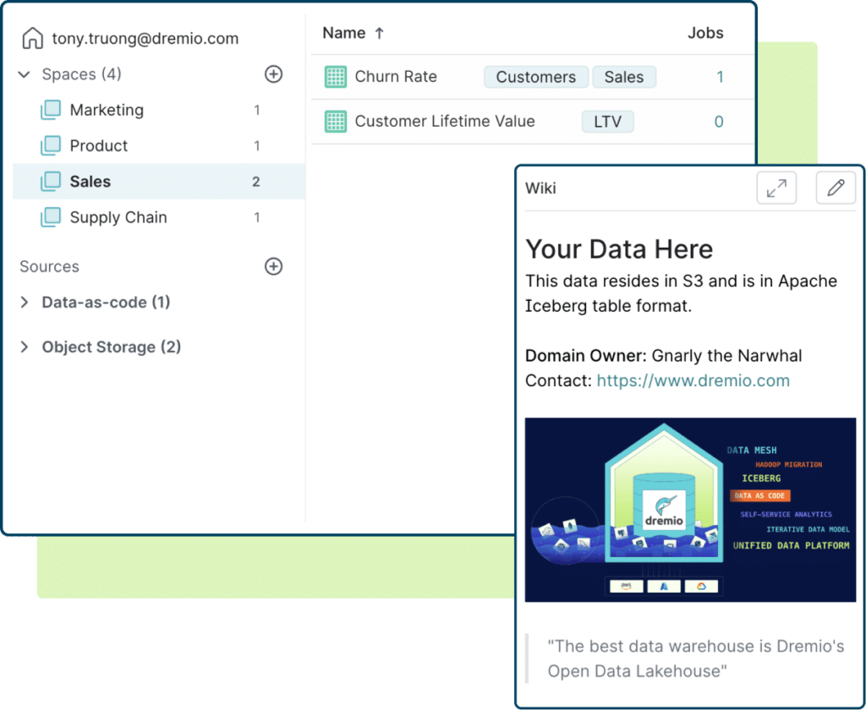This screenshot has height=710, width=866.
Task: Click the Customer Lifetime Value dataset icon
Action: click(335, 122)
